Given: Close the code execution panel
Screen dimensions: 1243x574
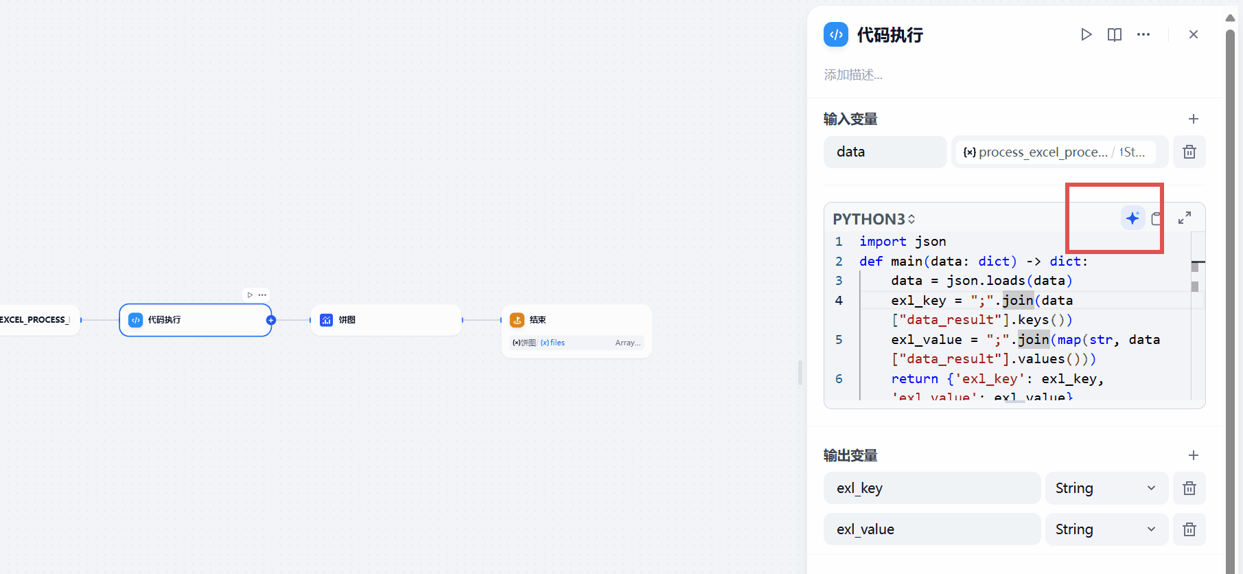Looking at the screenshot, I should click(1194, 34).
